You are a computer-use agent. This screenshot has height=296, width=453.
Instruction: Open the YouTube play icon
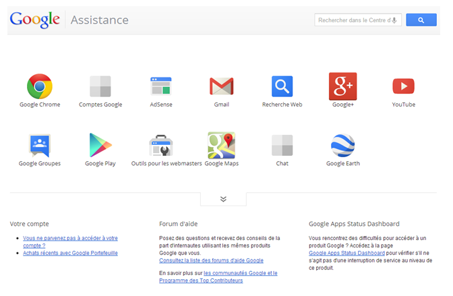pos(403,86)
